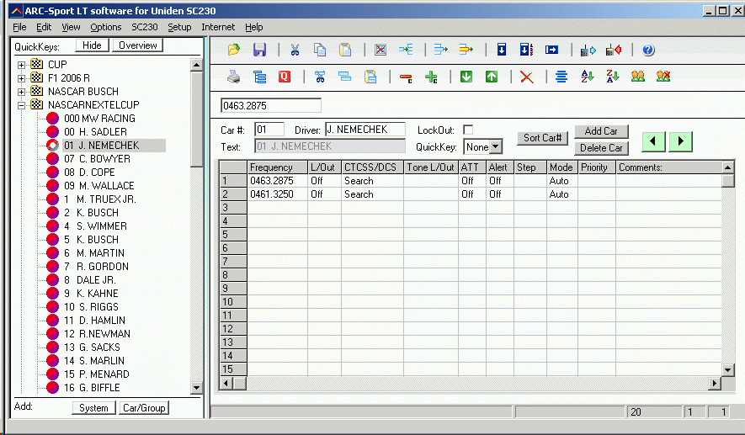Select 00 H. SADLER in the tree
The image size is (745, 435).
coord(95,132)
